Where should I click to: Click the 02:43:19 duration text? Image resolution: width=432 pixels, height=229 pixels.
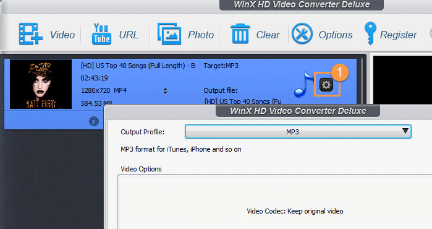coord(94,78)
